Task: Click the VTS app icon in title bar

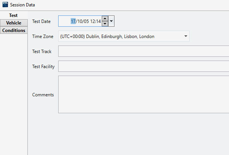Action: click(x=5, y=5)
